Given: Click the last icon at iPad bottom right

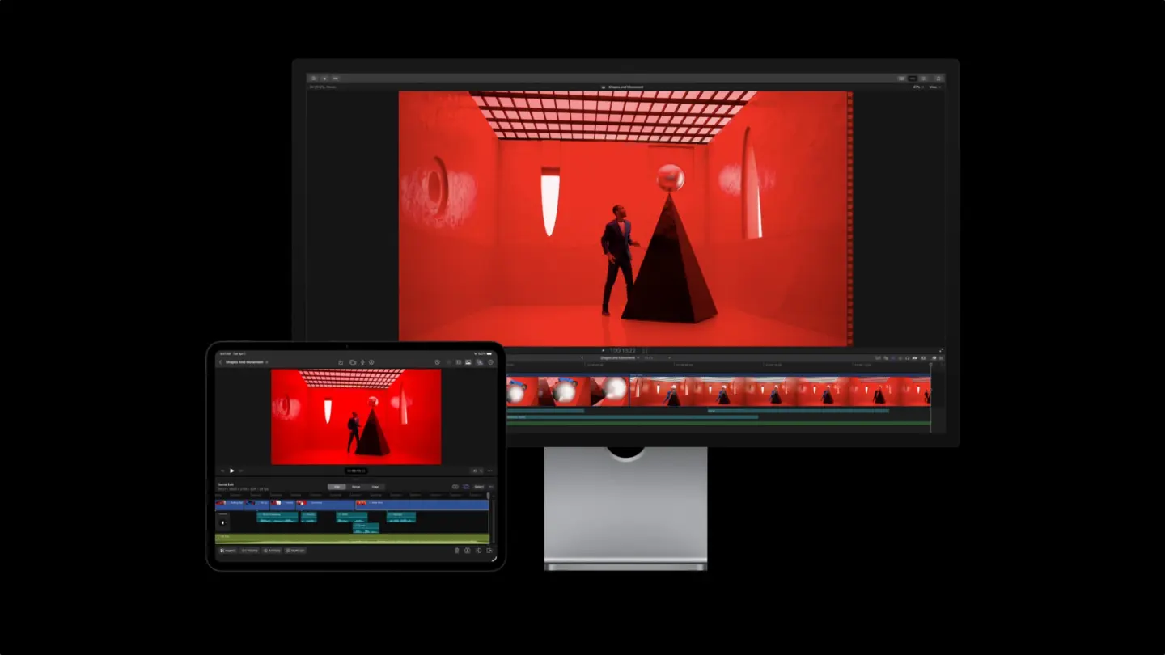Looking at the screenshot, I should [489, 551].
